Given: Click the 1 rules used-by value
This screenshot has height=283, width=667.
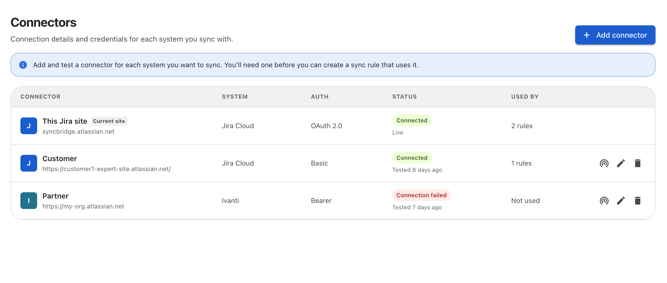Looking at the screenshot, I should coord(521,163).
